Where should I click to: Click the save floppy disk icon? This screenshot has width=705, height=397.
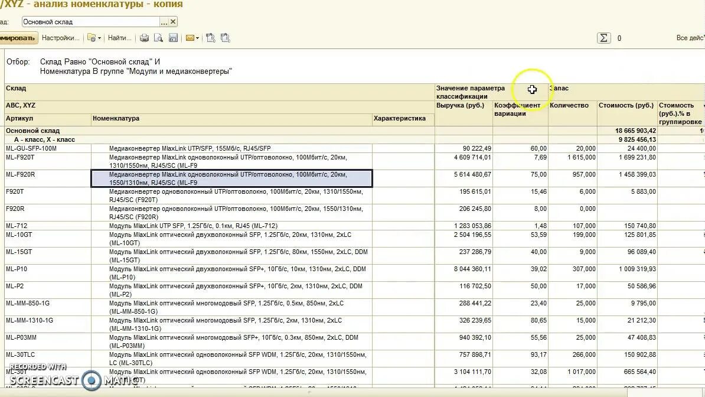173,38
